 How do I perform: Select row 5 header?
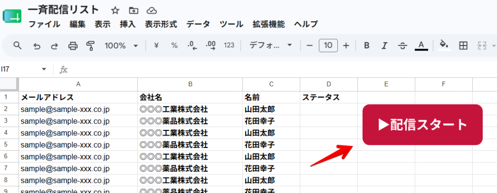[9, 145]
